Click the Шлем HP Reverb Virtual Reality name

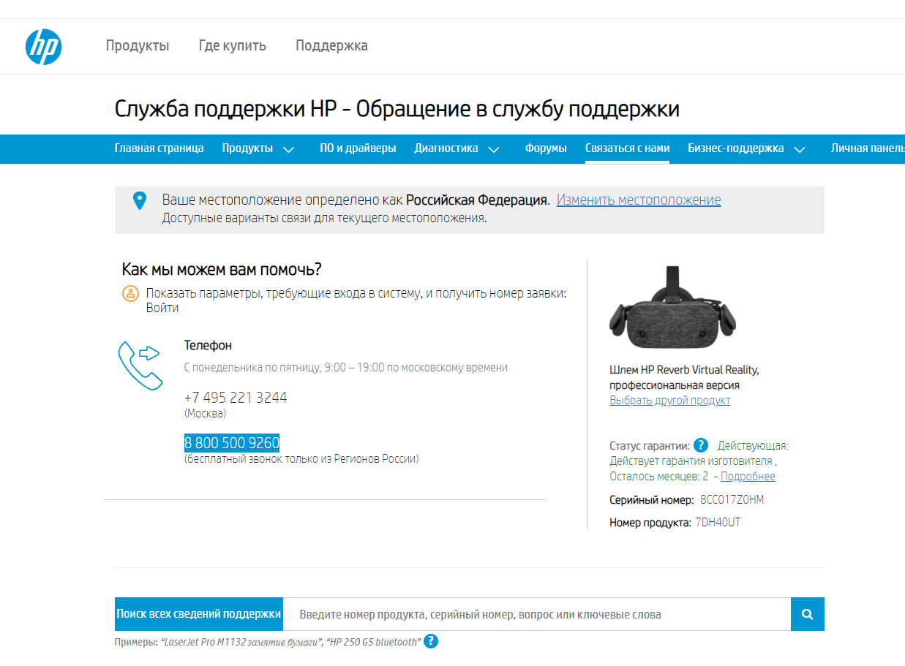pyautogui.click(x=684, y=377)
